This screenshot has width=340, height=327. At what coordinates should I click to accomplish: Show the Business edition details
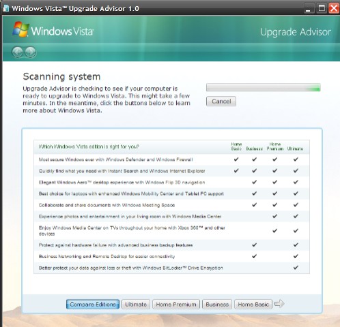[217, 305]
